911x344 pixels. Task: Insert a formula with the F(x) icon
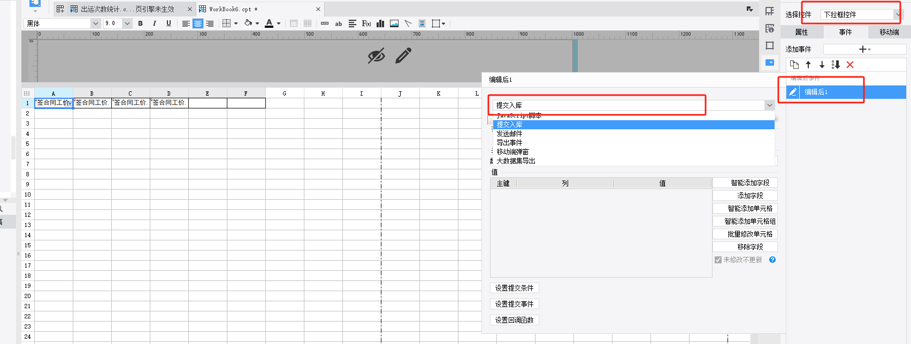366,24
